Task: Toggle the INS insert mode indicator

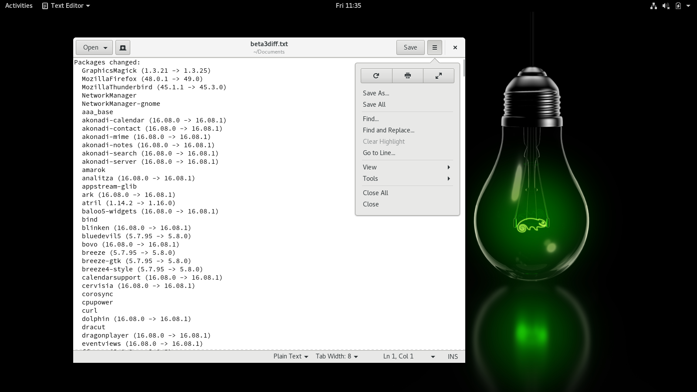Action: pos(453,356)
